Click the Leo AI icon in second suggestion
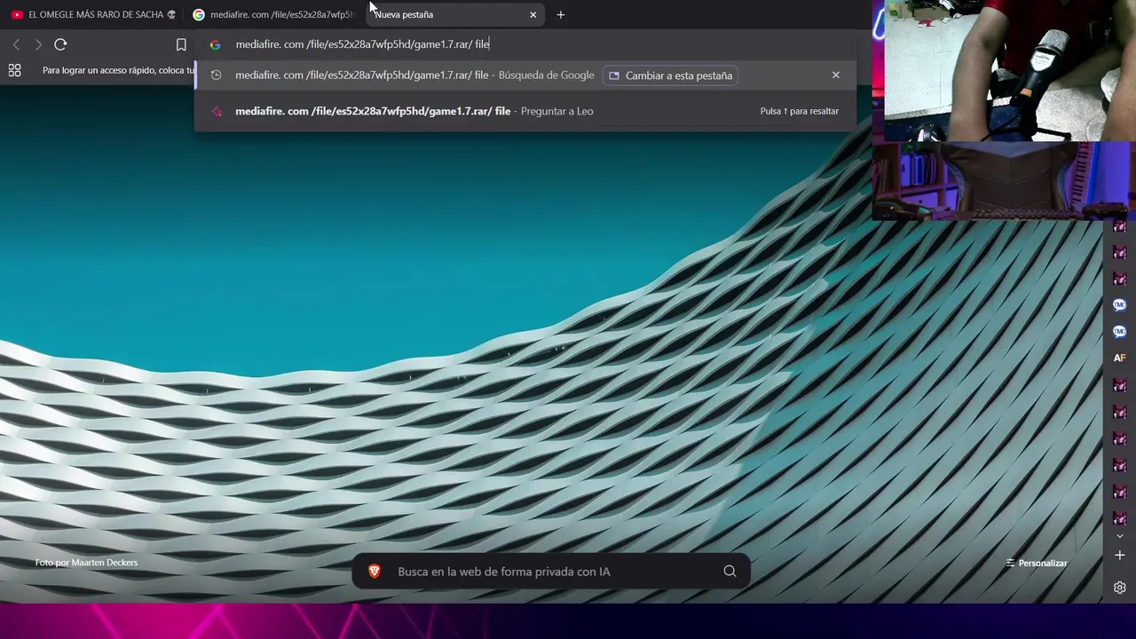Viewport: 1136px width, 639px height. click(x=216, y=111)
